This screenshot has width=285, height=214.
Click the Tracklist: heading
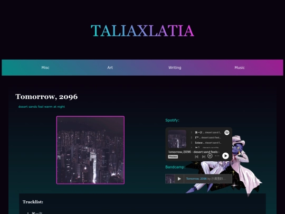pos(33,202)
